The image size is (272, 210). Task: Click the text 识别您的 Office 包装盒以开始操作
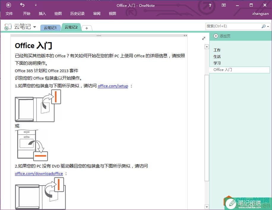[x=48, y=78]
